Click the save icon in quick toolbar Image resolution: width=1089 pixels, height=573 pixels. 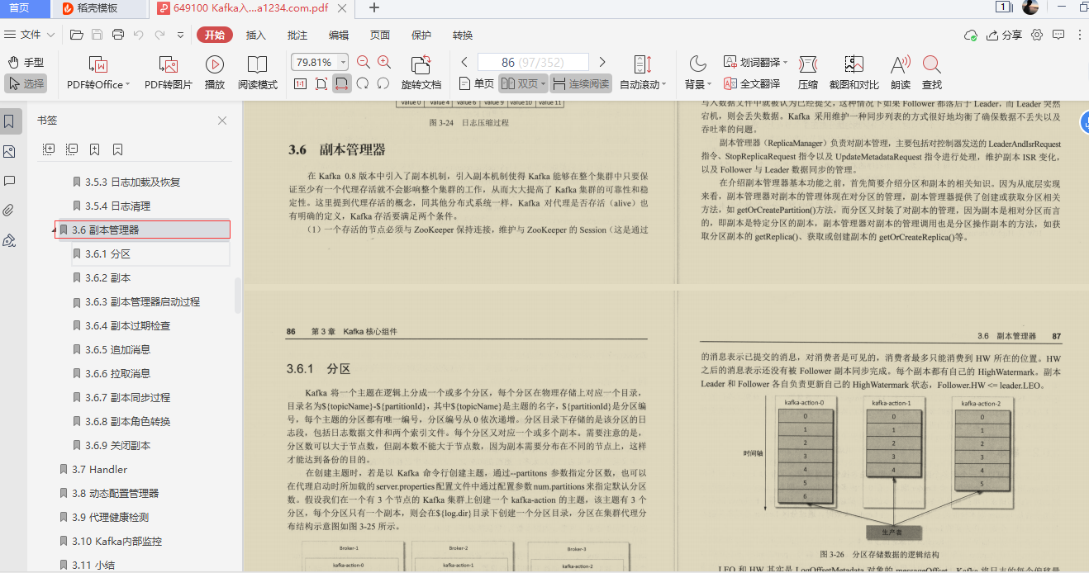pyautogui.click(x=97, y=35)
